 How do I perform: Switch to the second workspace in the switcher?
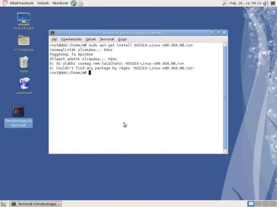pyautogui.click(x=258, y=204)
